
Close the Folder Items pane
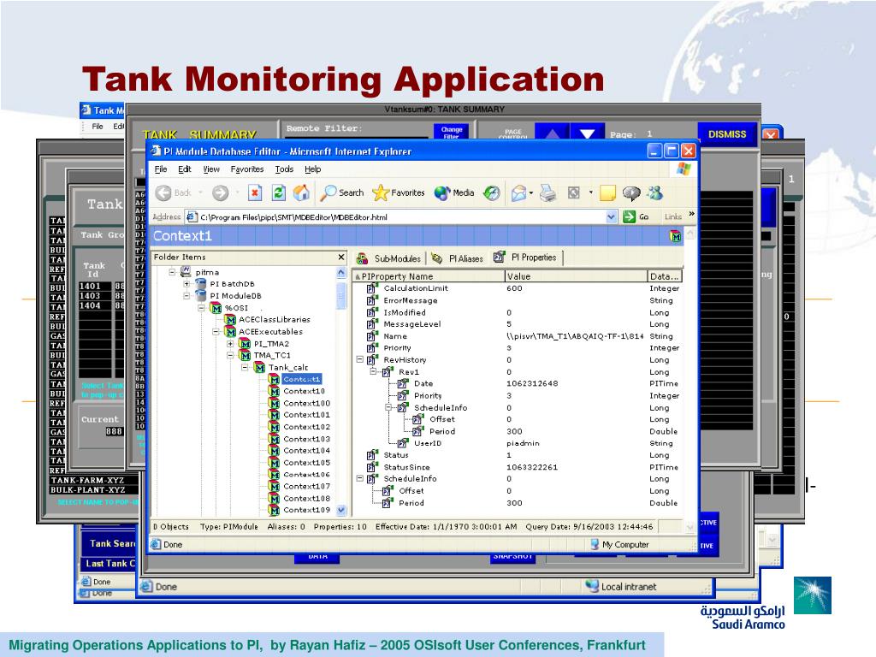point(341,257)
